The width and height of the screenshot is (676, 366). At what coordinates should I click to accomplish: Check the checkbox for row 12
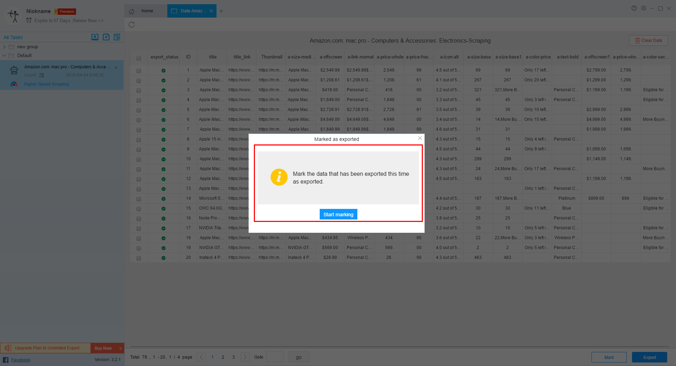(x=139, y=179)
